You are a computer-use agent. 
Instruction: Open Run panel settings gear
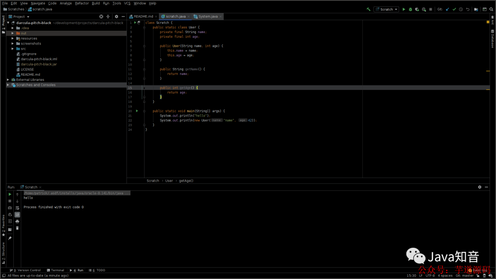coord(479,187)
